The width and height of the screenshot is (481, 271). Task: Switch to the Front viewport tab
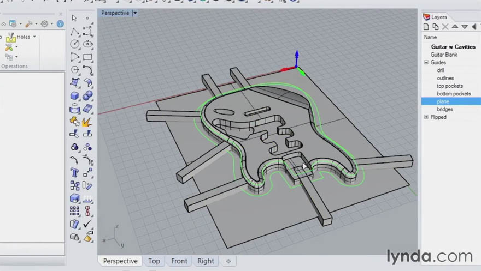179,261
